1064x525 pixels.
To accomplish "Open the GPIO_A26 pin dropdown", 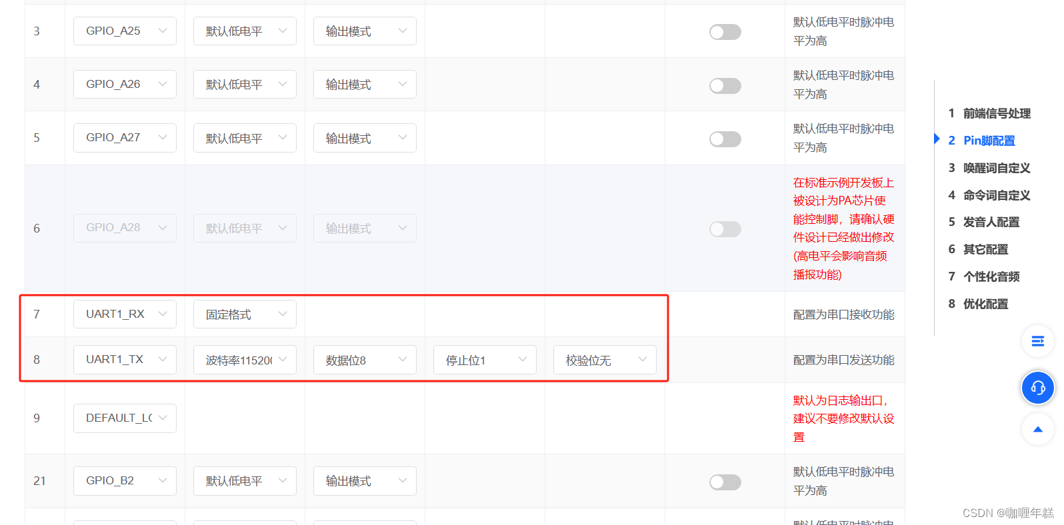I will [x=125, y=85].
